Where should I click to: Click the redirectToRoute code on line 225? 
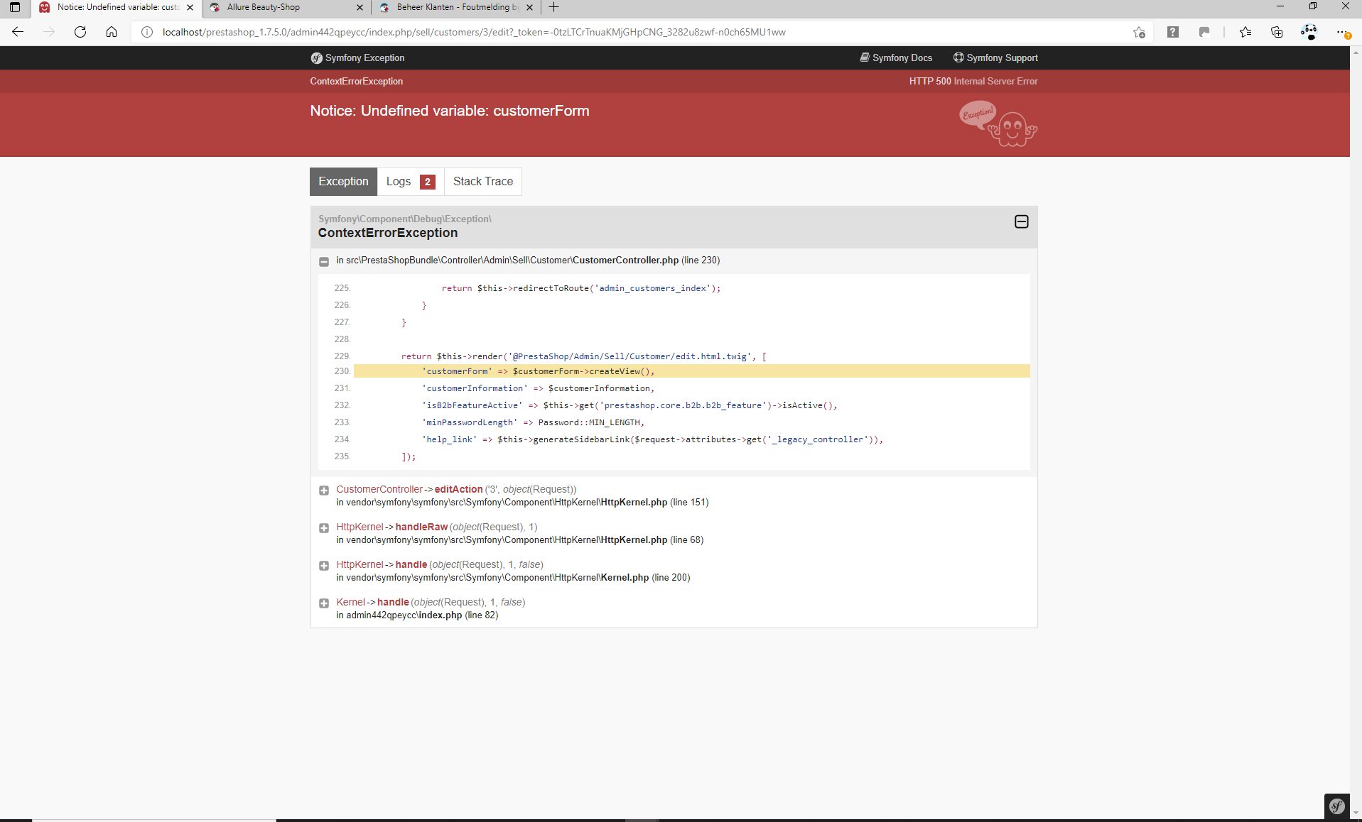pos(581,288)
